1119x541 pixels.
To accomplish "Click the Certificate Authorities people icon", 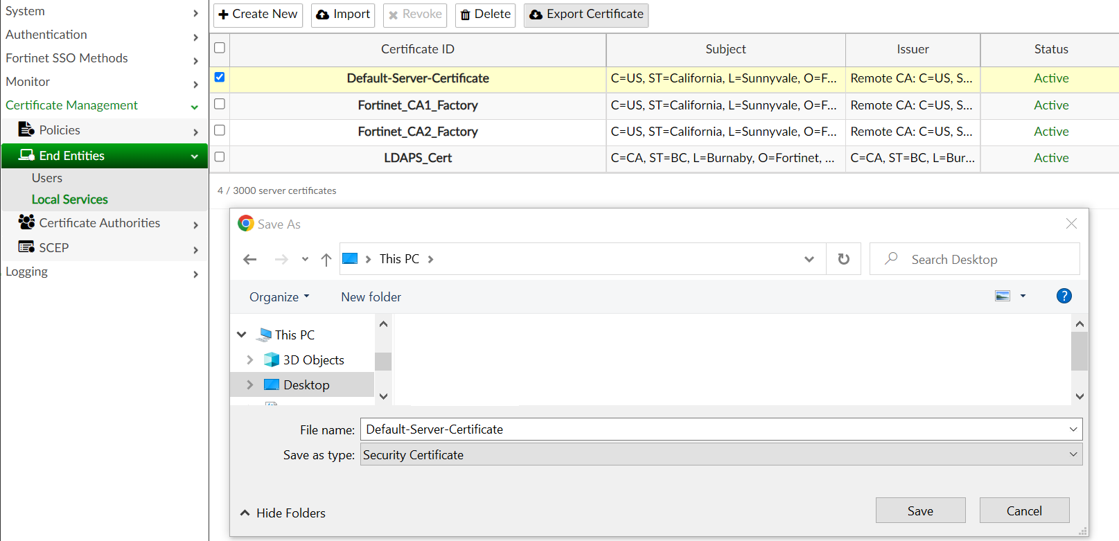I will coord(26,222).
